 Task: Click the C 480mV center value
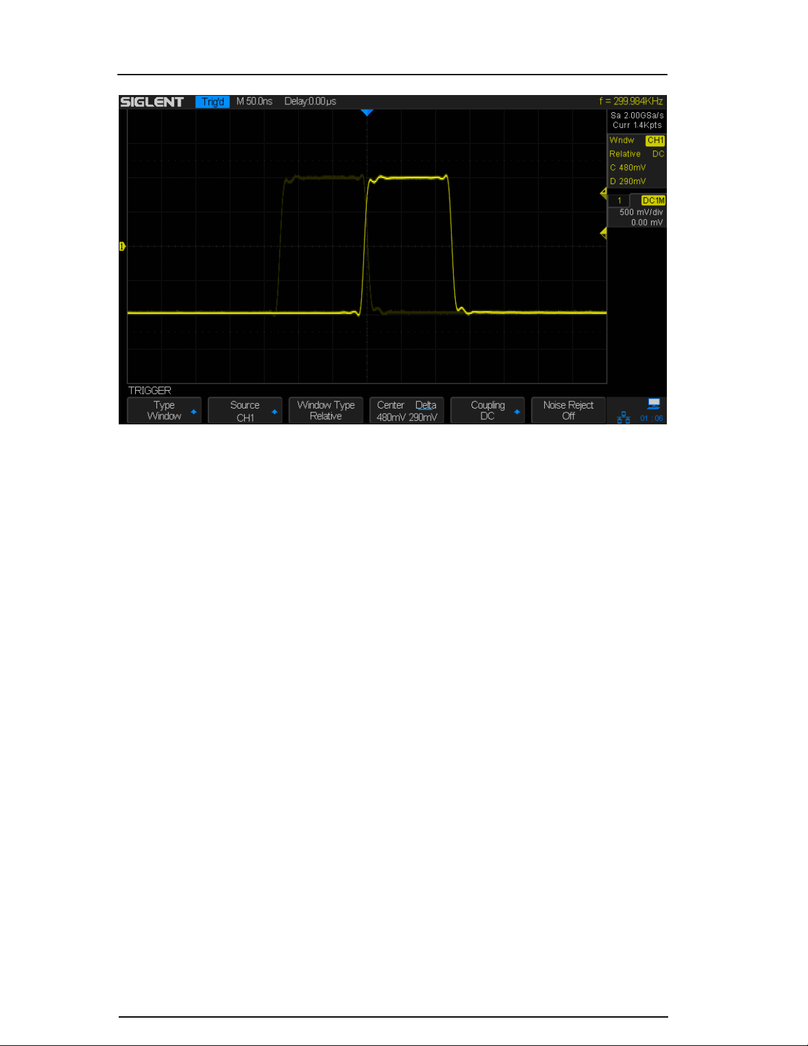coord(628,168)
